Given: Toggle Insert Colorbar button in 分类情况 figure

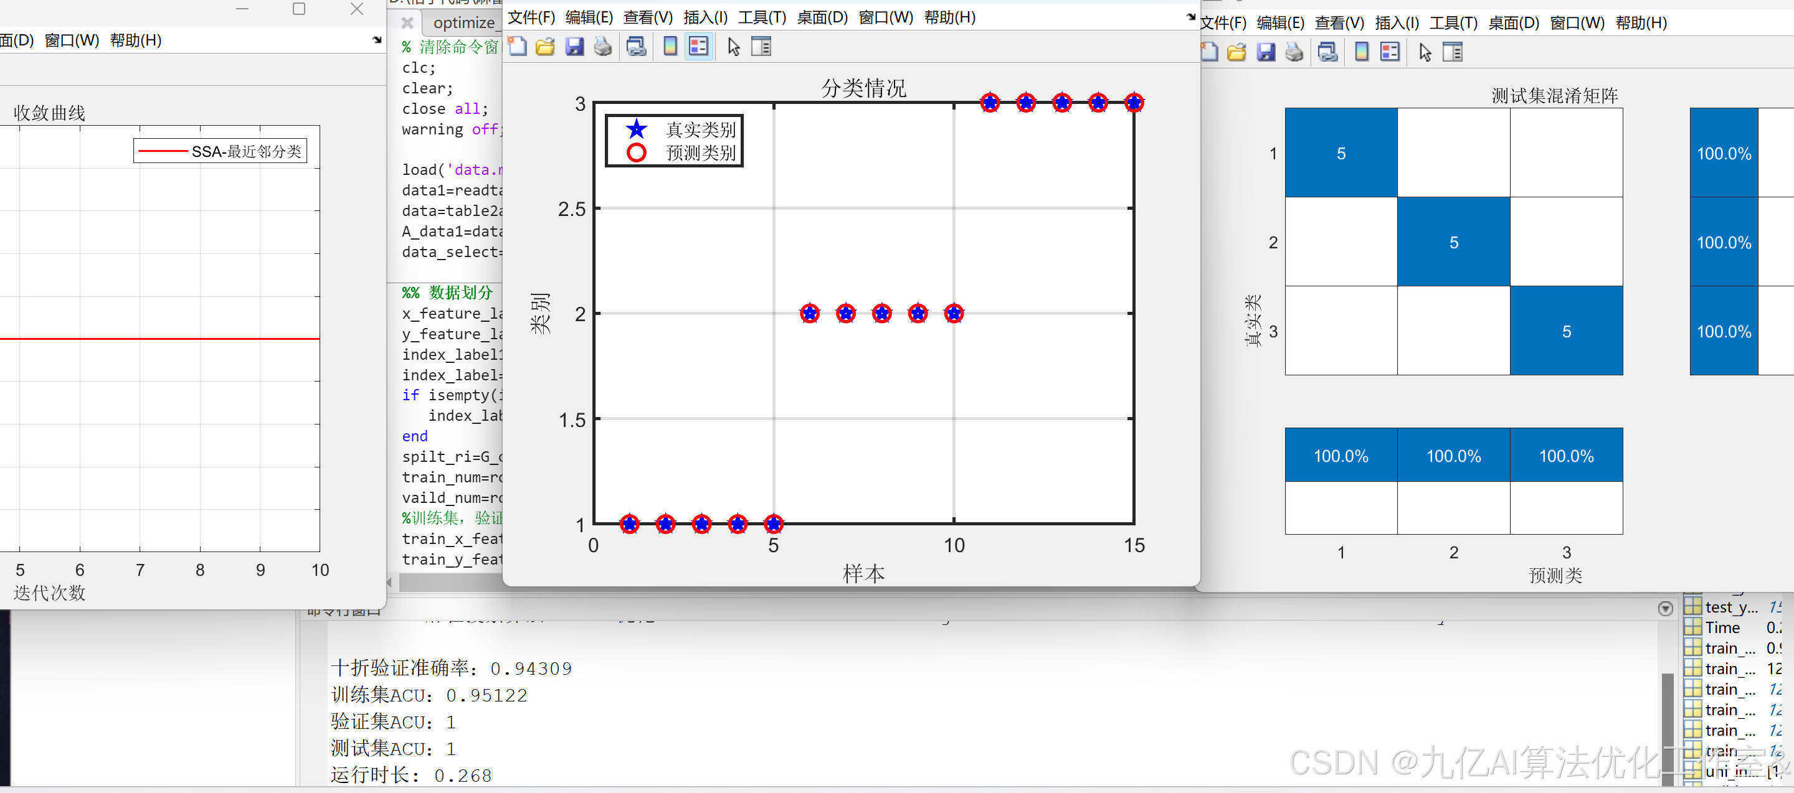Looking at the screenshot, I should tap(670, 47).
